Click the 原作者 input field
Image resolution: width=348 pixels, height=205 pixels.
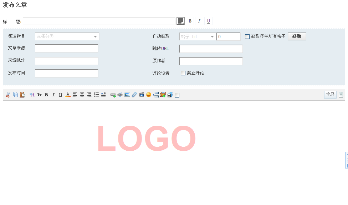(x=211, y=61)
